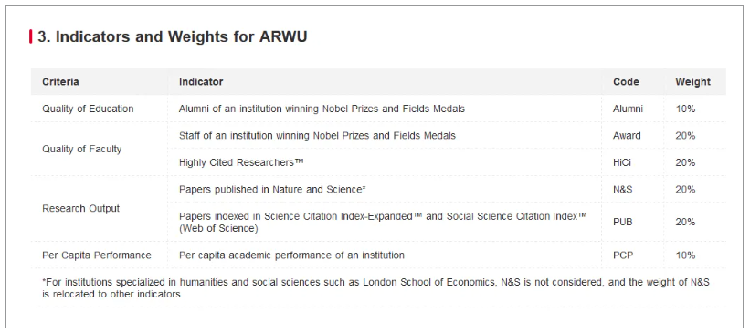This screenshot has height=333, width=750.
Task: Click the Code column header
Action: click(626, 82)
